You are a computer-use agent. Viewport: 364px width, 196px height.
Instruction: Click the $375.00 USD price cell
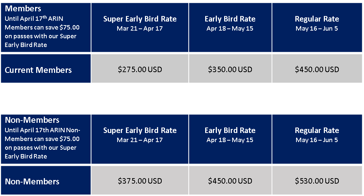point(140,180)
